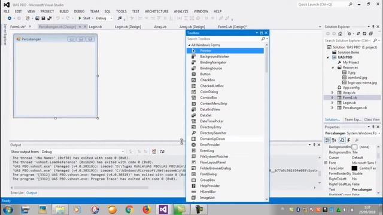Click the Start debugging button
The width and height of the screenshot is (383, 215).
[x=84, y=19]
